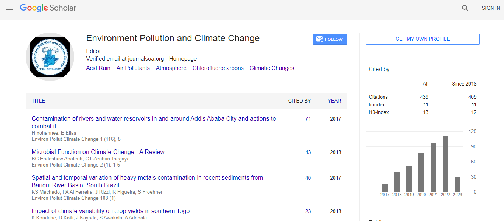Click the search magnifier icon
The height and width of the screenshot is (221, 504).
[465, 8]
